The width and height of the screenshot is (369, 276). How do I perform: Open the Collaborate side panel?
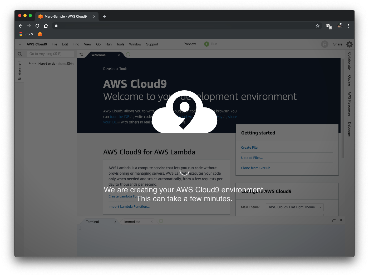350,61
